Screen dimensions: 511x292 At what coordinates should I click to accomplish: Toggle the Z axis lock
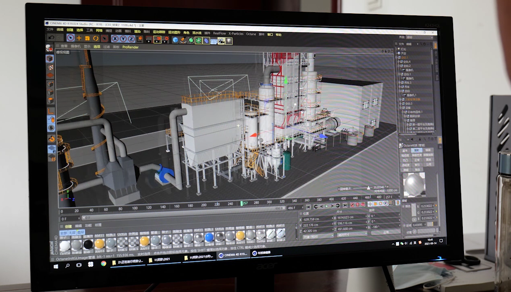131,39
